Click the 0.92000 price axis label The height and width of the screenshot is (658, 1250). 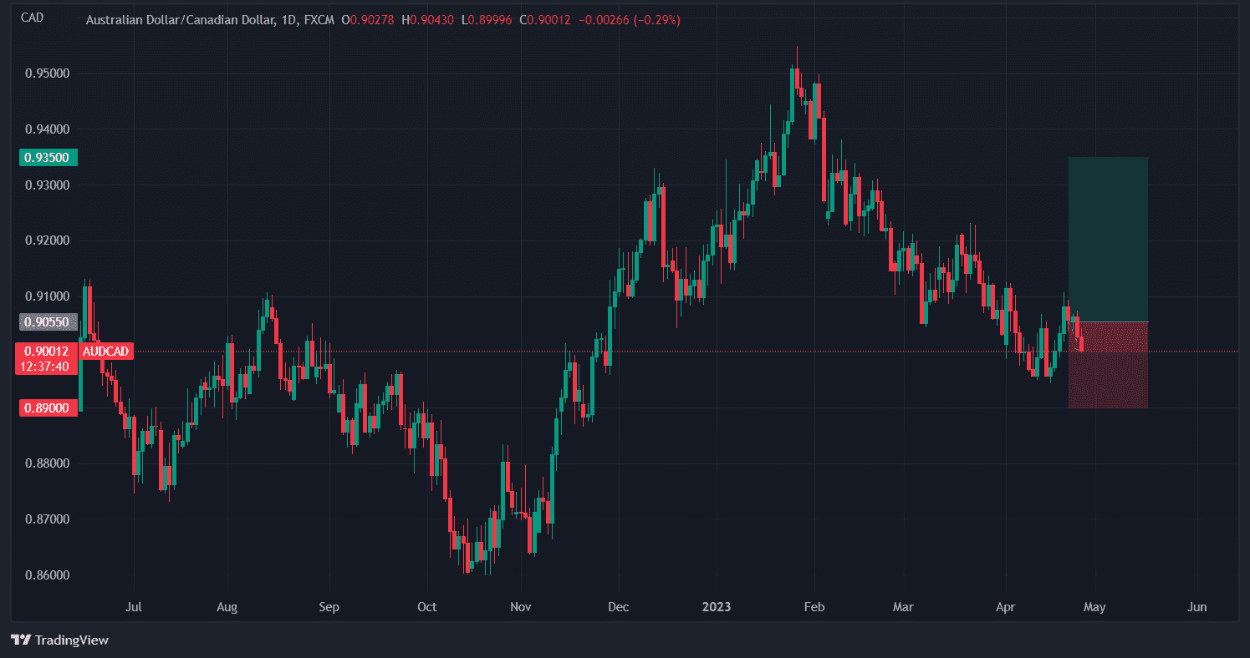[47, 240]
